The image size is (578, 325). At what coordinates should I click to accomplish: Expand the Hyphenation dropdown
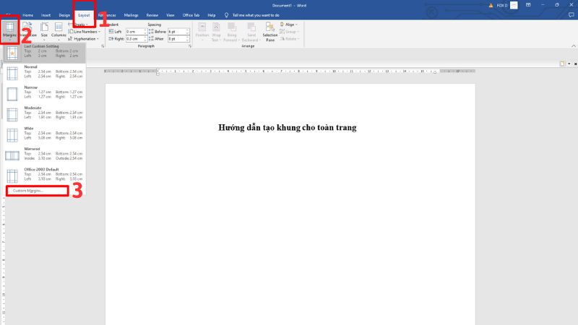(x=87, y=39)
